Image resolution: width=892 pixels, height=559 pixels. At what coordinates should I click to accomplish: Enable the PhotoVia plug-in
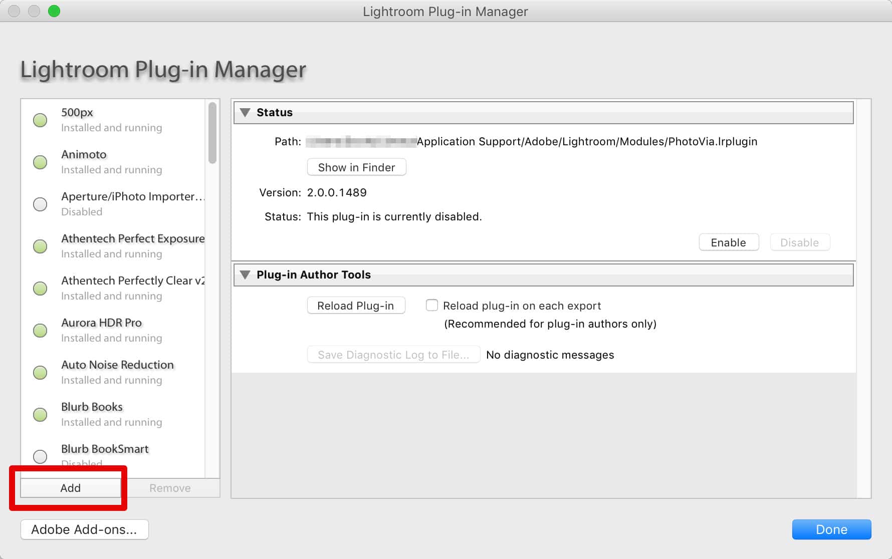[729, 242]
